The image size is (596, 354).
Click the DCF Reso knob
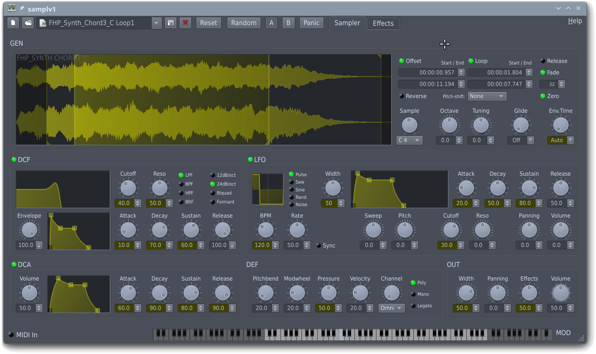(x=160, y=188)
